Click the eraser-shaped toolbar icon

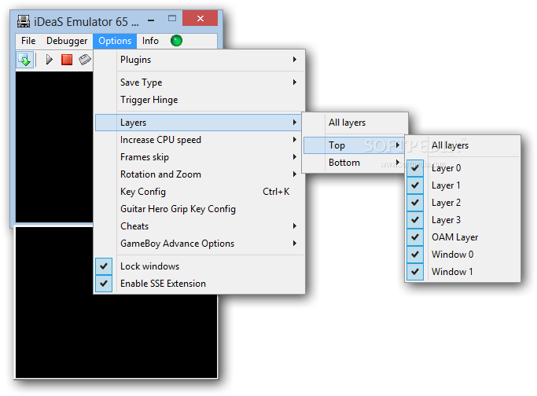pos(85,60)
